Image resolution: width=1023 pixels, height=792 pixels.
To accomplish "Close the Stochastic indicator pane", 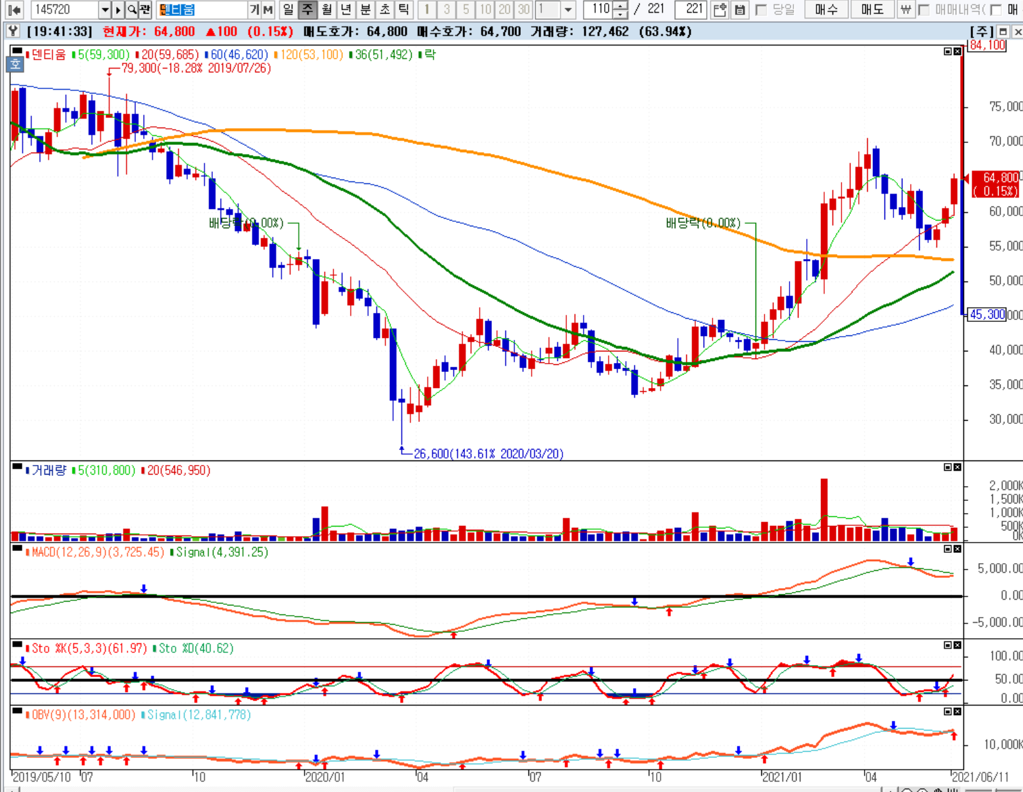I will click(957, 645).
